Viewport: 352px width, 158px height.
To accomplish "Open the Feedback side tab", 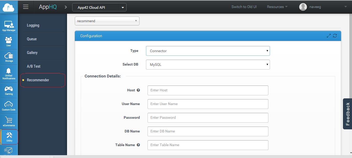I will (348, 114).
